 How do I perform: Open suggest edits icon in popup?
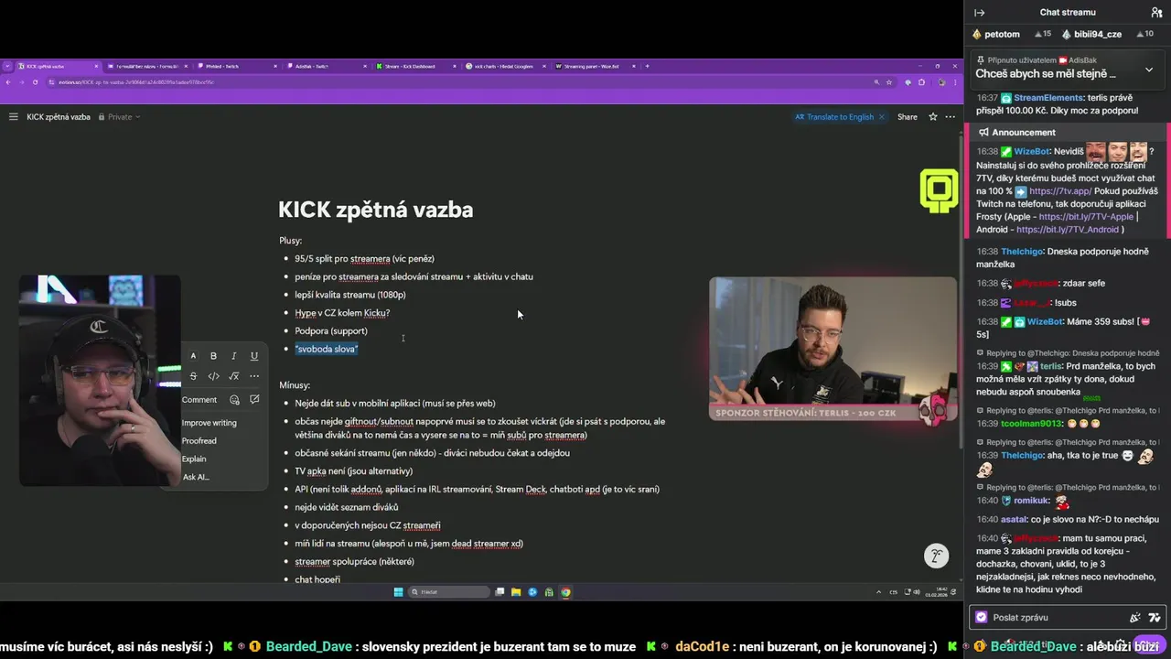(254, 400)
